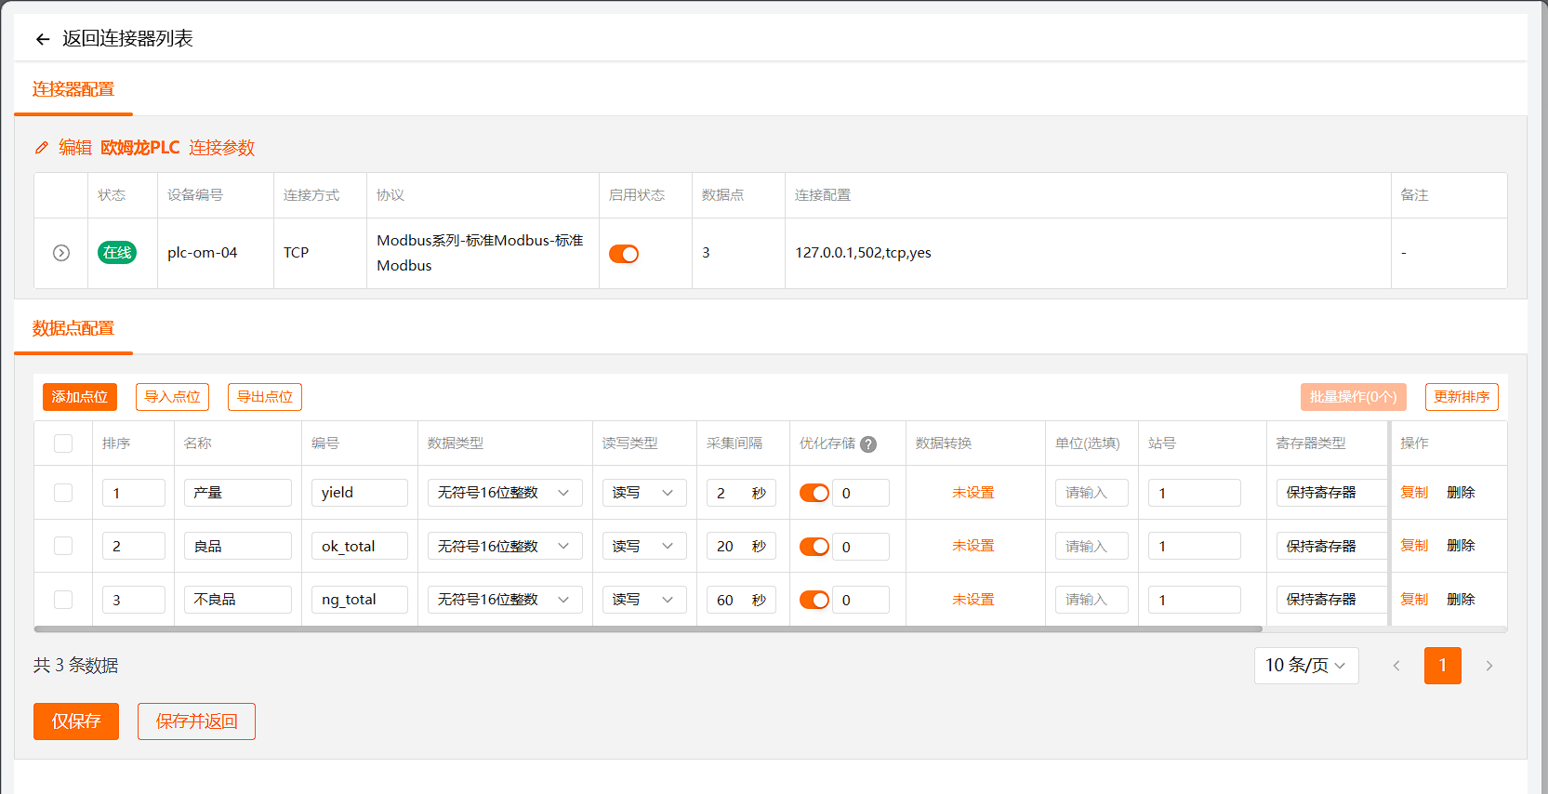
Task: Click 仅保存 button
Action: [x=76, y=721]
